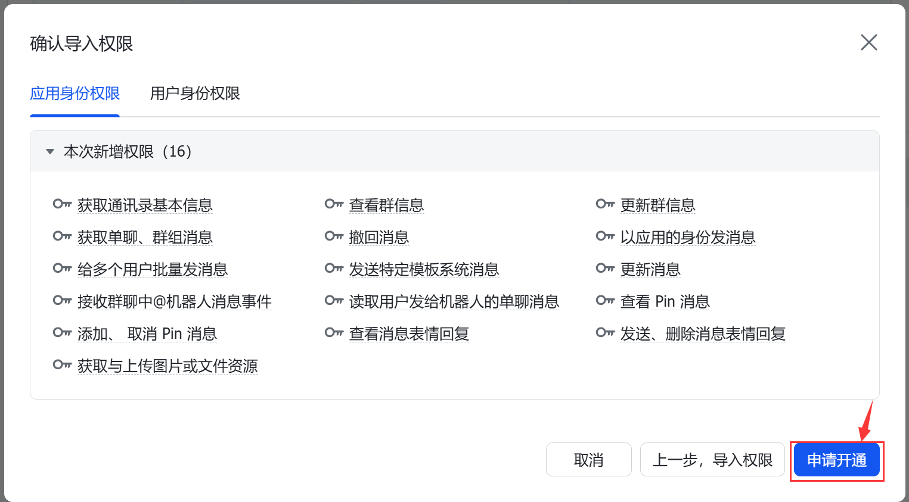Click the 取消 button
Image resolution: width=909 pixels, height=502 pixels.
(588, 460)
